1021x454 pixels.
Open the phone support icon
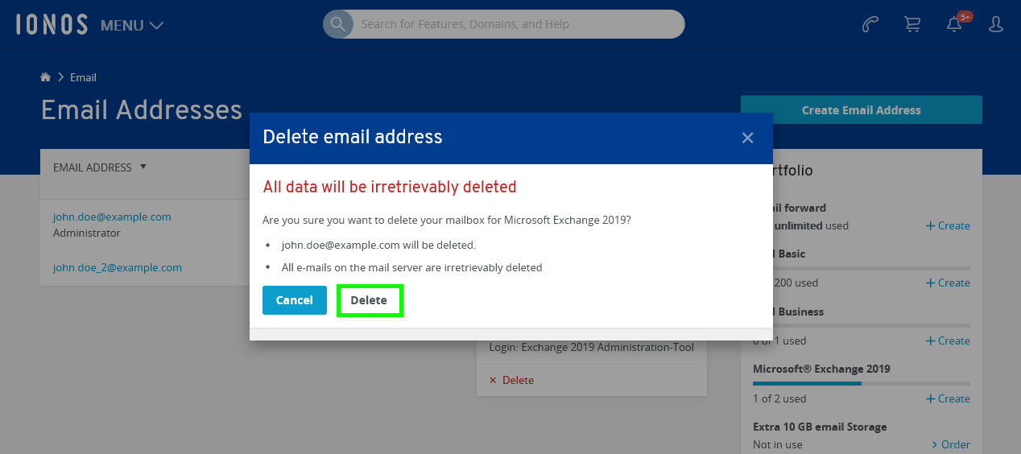(x=870, y=24)
